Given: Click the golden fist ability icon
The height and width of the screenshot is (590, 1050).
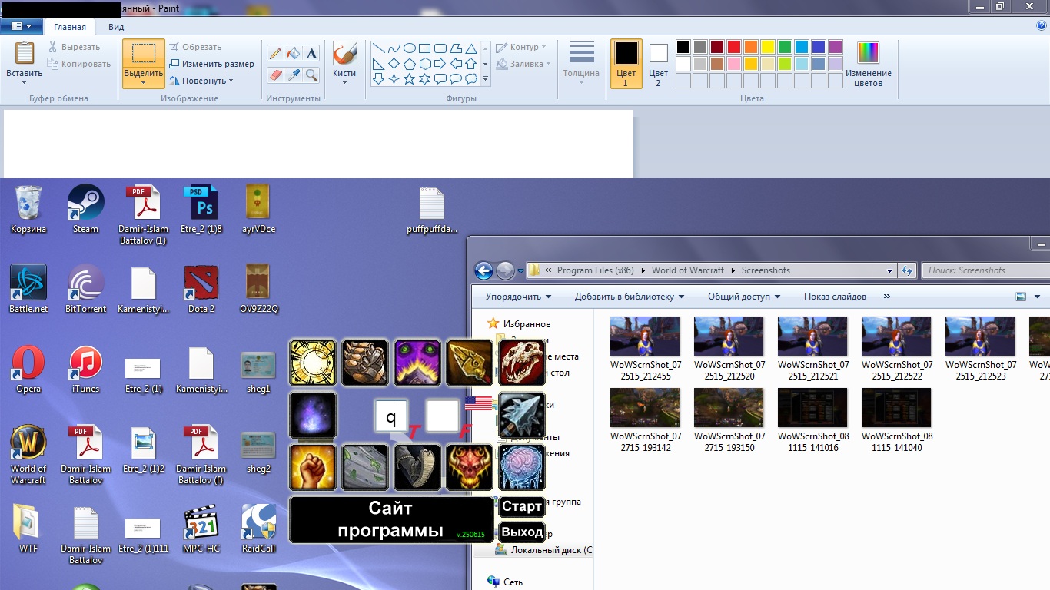Looking at the screenshot, I should point(313,467).
